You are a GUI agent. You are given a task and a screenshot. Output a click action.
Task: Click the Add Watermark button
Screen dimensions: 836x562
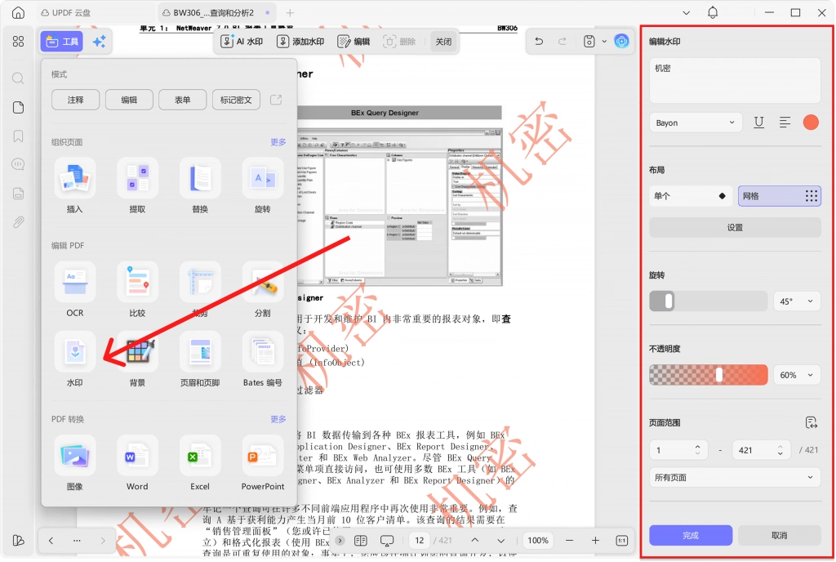300,42
